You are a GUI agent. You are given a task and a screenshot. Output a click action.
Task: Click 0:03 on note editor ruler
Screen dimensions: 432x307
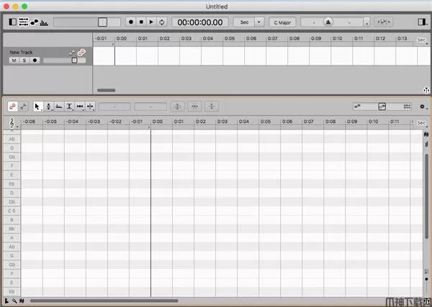coord(222,122)
